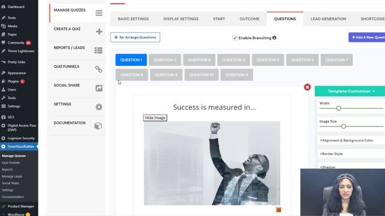
Task: Select the Question 4 button
Action: point(233,60)
